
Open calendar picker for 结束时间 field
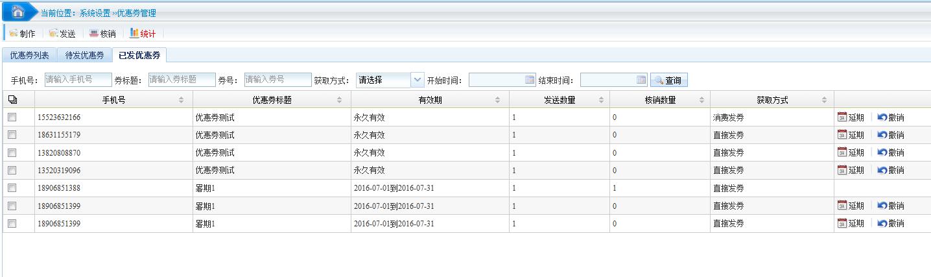point(641,80)
